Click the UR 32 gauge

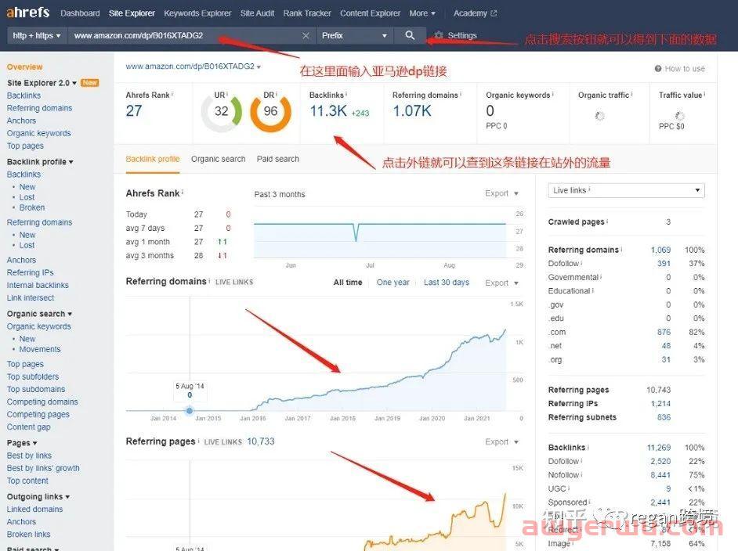[221, 112]
